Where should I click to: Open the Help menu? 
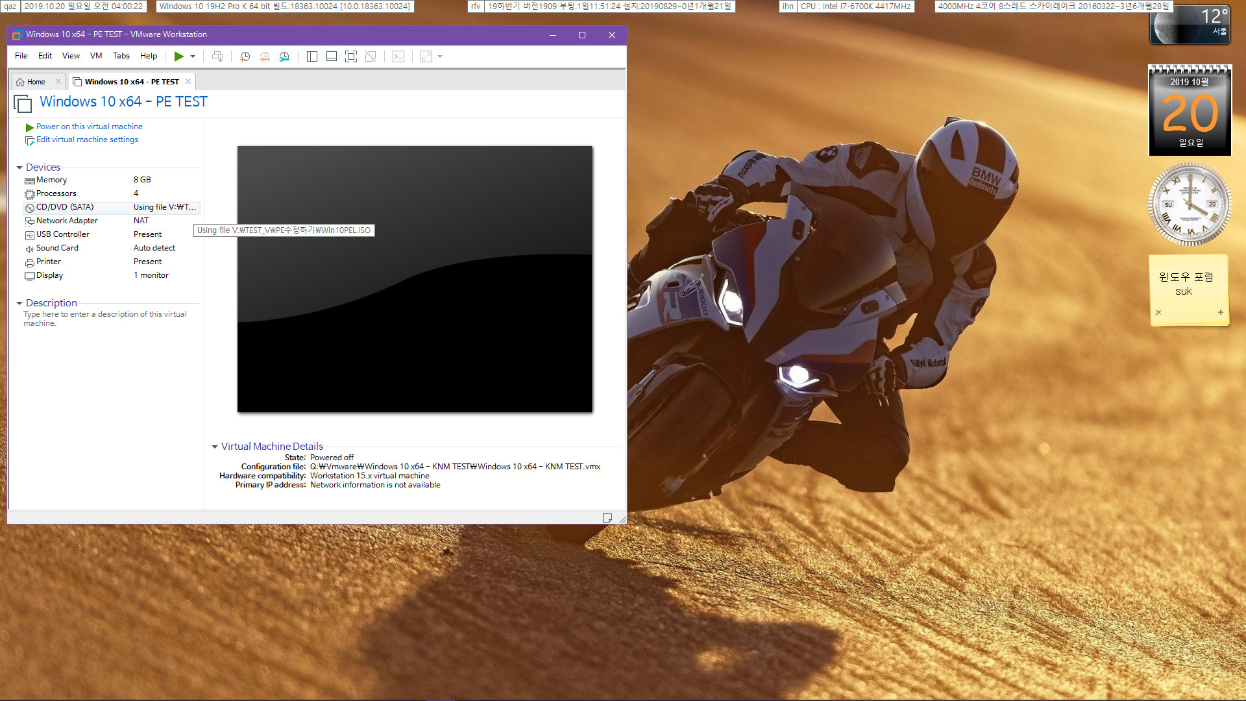pos(149,56)
